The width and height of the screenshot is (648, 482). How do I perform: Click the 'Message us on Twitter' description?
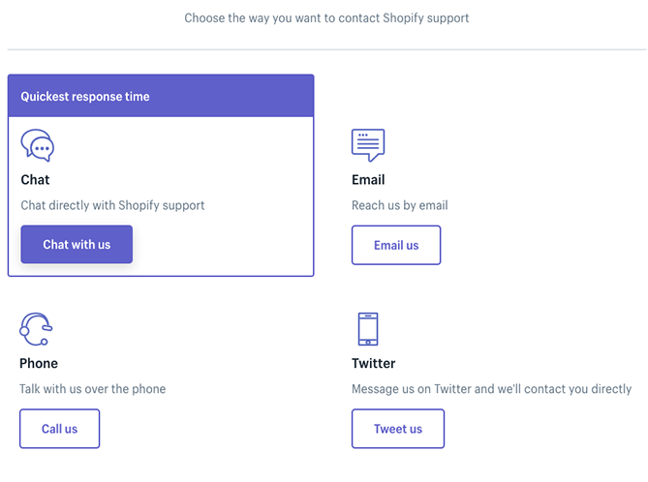(x=491, y=389)
